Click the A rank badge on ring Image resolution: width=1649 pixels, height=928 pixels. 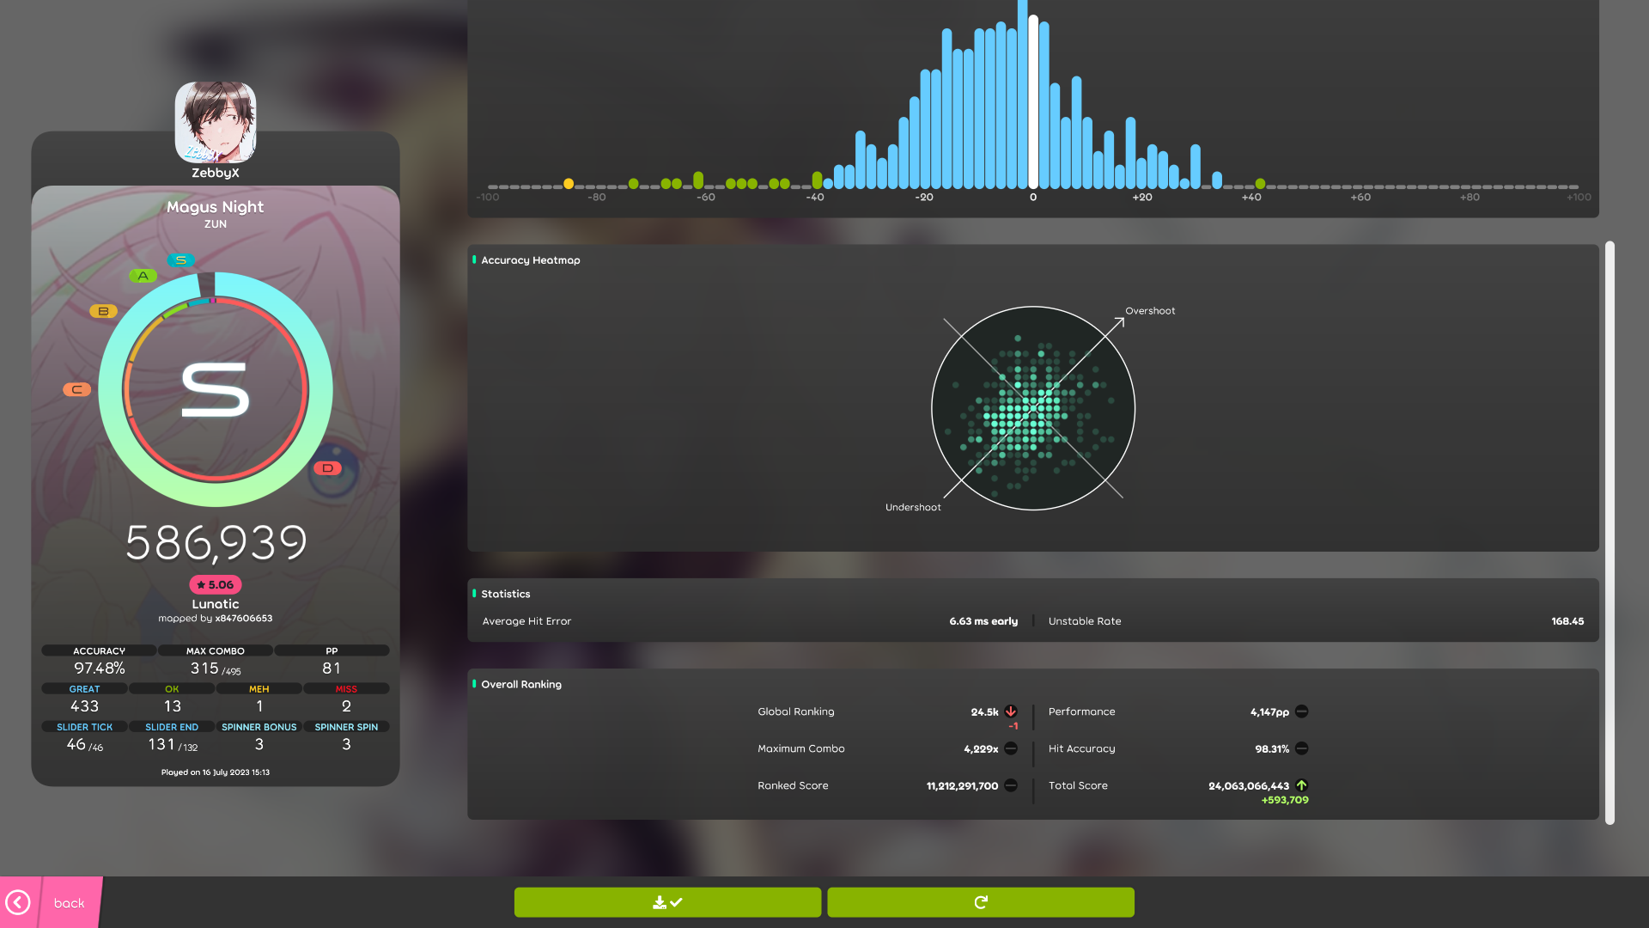pyautogui.click(x=143, y=276)
